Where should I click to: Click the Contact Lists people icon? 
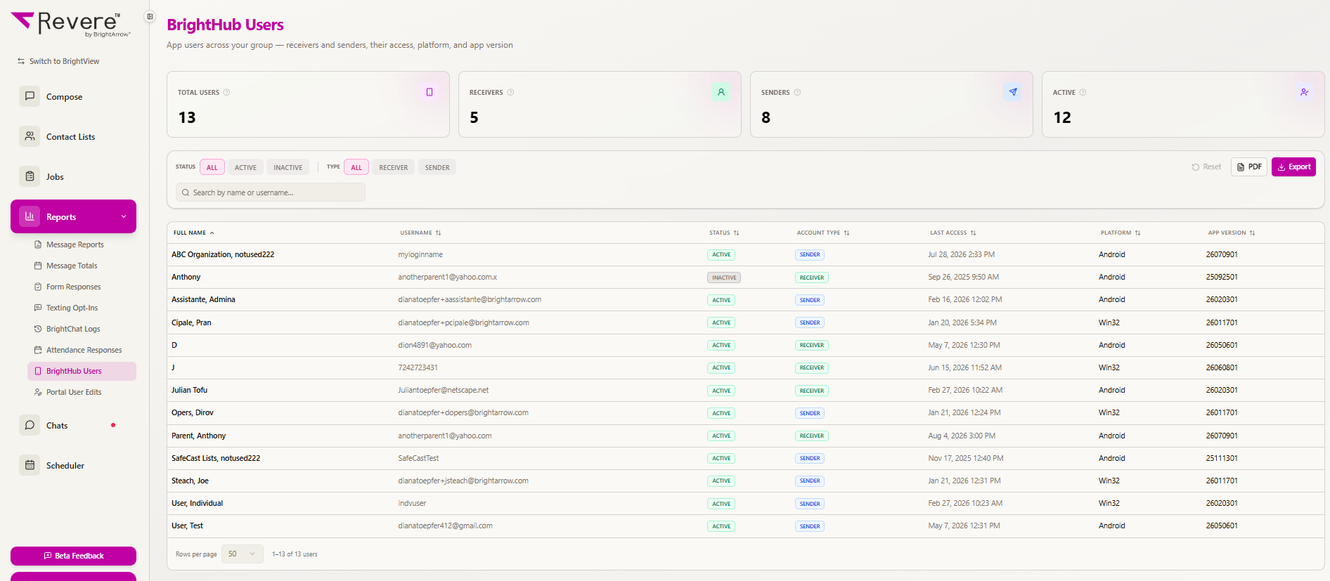[x=30, y=136]
